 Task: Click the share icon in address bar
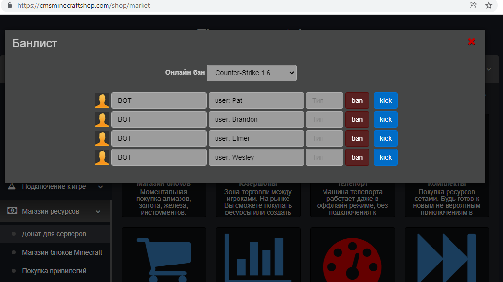pos(473,5)
